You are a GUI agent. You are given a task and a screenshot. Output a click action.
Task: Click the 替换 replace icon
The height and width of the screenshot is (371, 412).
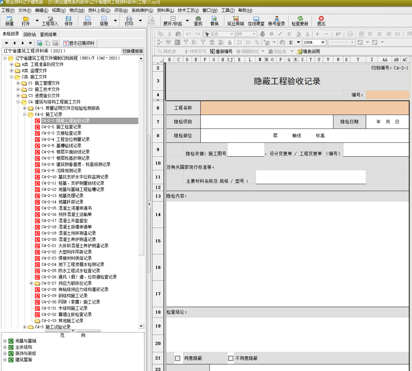tap(214, 21)
